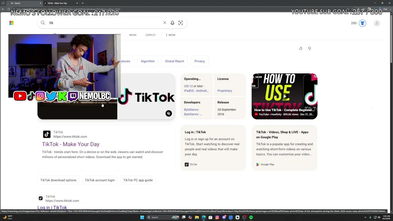
Task: Select the Algorithm topic chip
Action: pos(148,61)
